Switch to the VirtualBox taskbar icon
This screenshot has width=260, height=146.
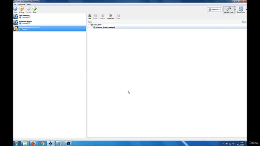pos(50,143)
